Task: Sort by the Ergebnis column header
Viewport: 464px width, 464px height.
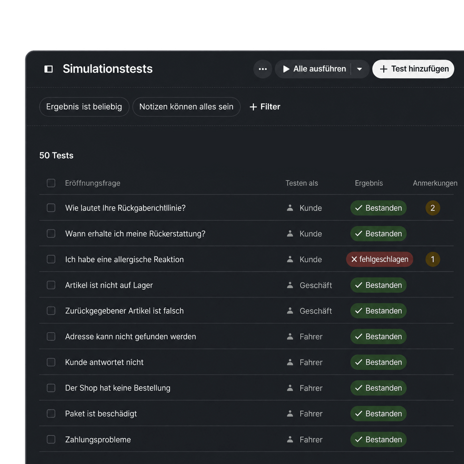Action: (x=369, y=183)
